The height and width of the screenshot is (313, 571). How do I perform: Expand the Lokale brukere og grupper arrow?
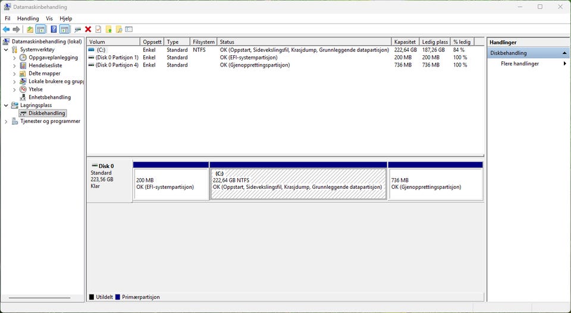point(14,81)
